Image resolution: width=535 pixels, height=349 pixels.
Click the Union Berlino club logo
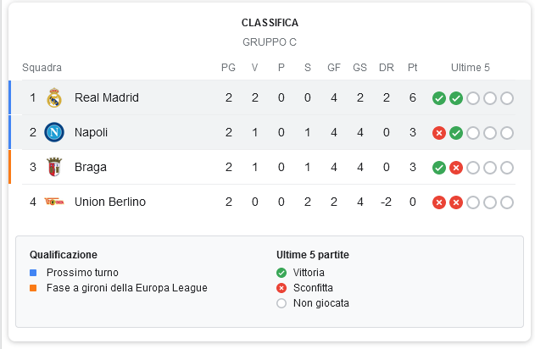pyautogui.click(x=54, y=202)
